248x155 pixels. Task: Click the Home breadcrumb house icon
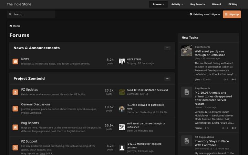tap(11, 26)
